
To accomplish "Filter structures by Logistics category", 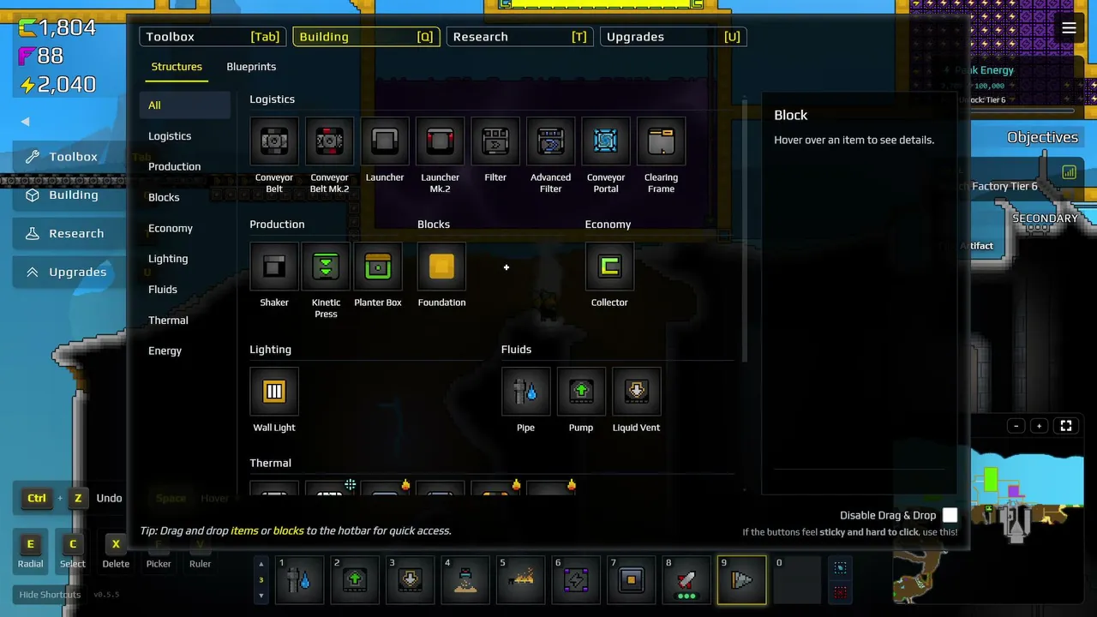I will 185,136.
